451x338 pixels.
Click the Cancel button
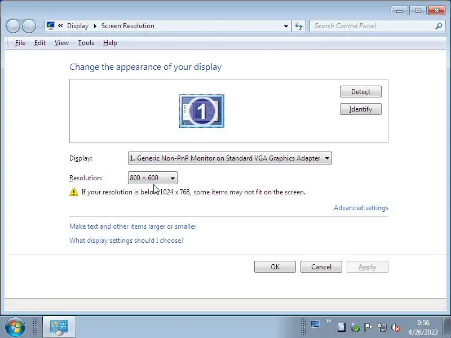point(321,266)
